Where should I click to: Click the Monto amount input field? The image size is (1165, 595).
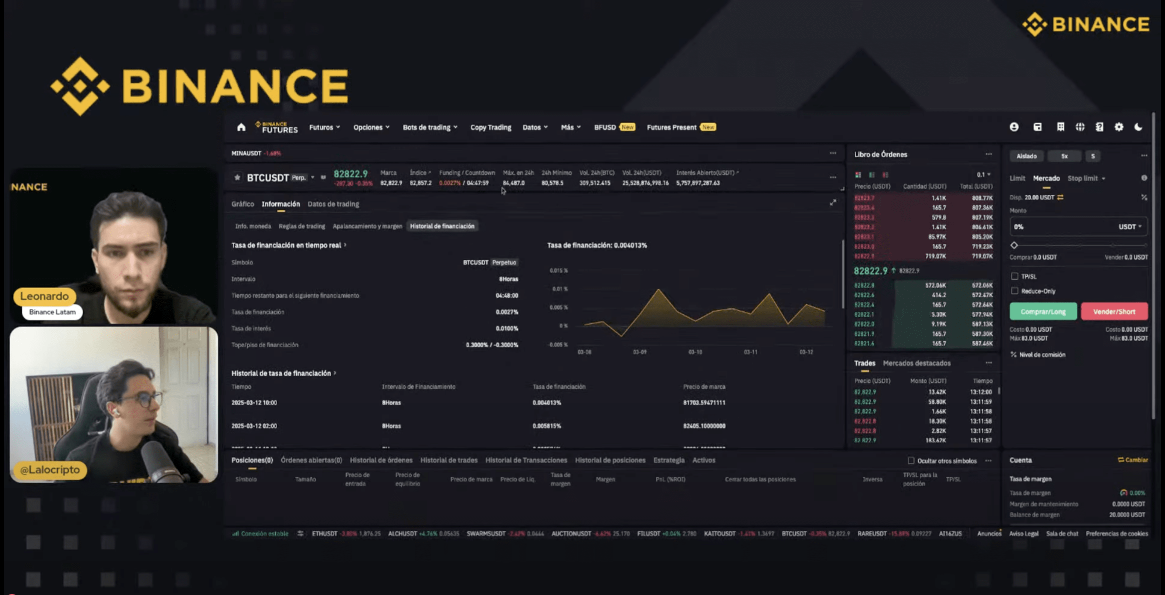(x=1078, y=226)
